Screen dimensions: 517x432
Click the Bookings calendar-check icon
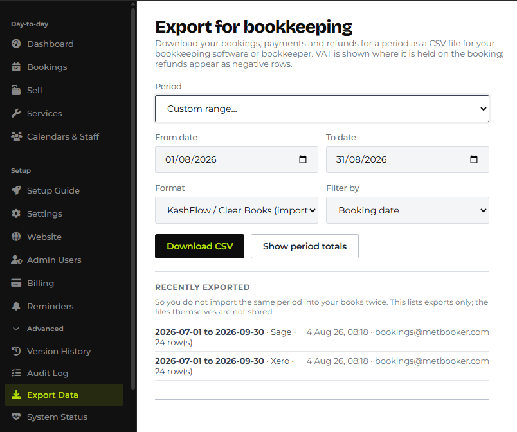pyautogui.click(x=16, y=67)
